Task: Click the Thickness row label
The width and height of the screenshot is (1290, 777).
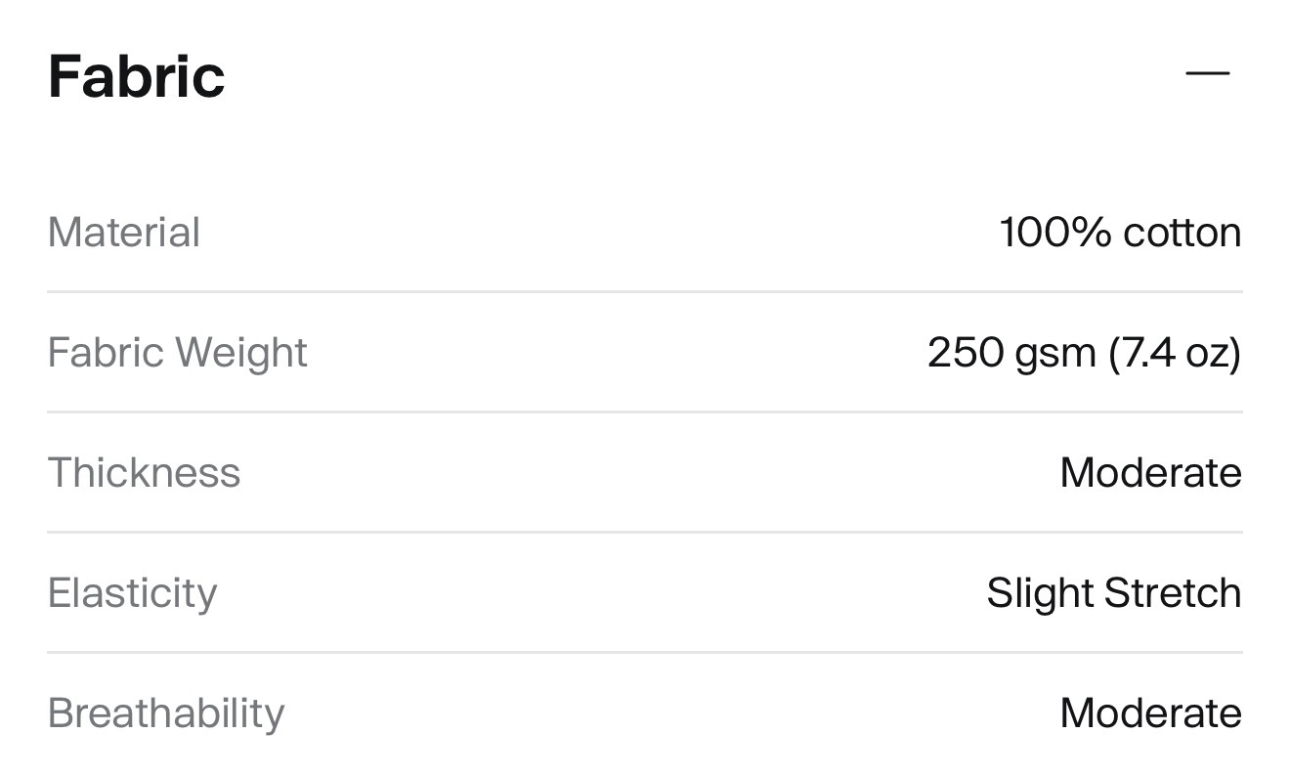Action: (x=144, y=473)
